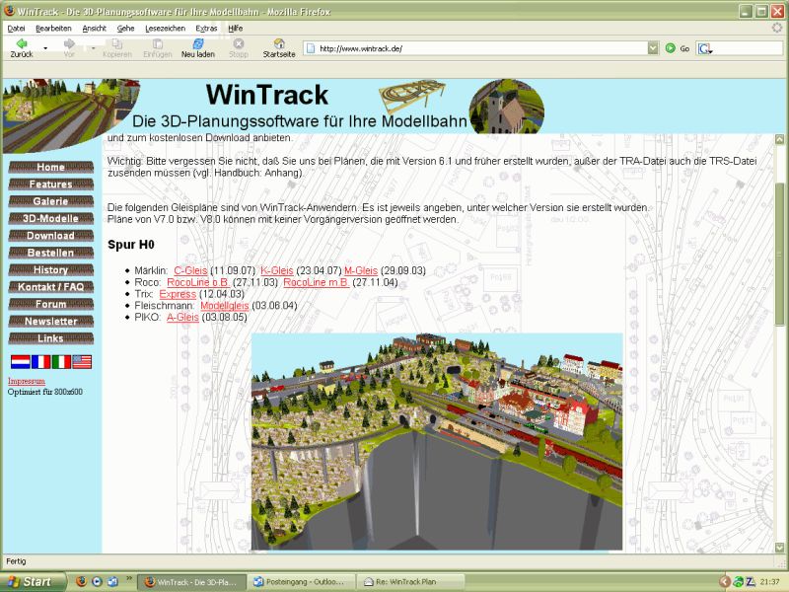Open the Impressum link

(27, 381)
